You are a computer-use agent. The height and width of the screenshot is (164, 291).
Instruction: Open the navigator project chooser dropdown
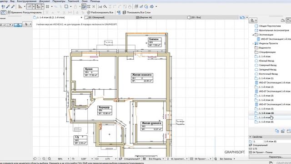coord(253,20)
